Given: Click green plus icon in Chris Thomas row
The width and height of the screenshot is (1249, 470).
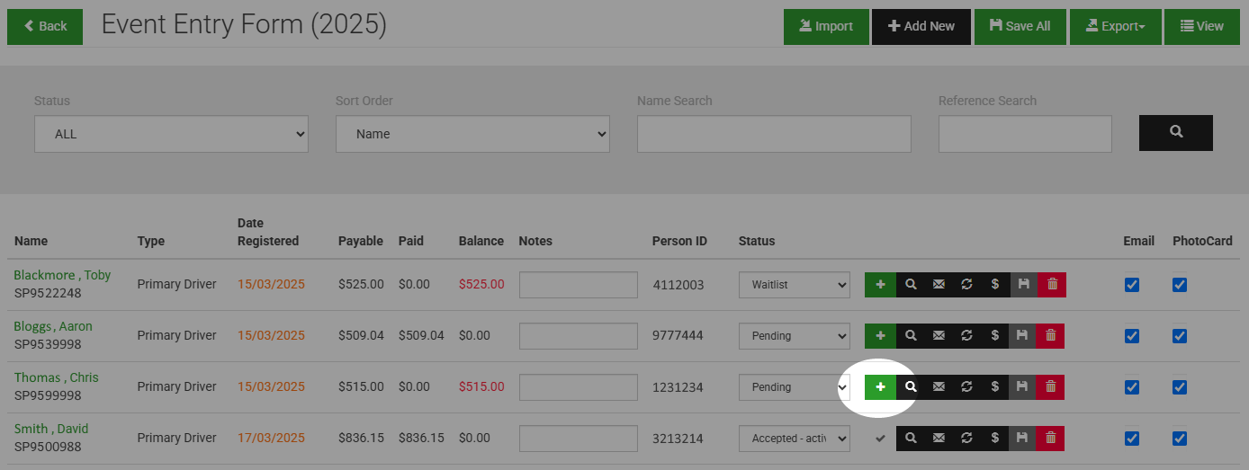Looking at the screenshot, I should 880,386.
